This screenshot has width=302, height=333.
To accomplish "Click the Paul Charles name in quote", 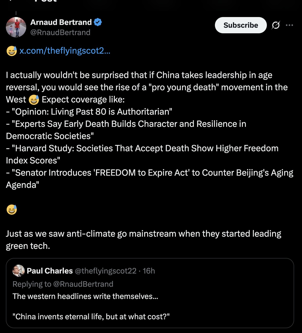I will coord(50,271).
